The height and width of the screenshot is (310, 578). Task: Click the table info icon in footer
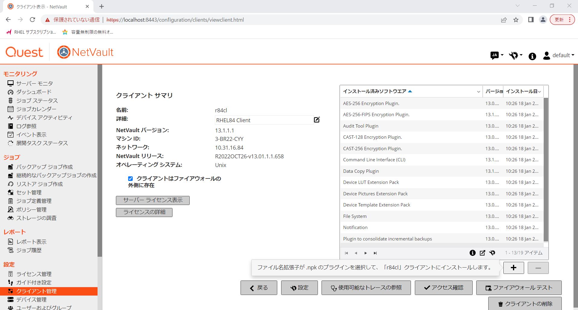(473, 253)
